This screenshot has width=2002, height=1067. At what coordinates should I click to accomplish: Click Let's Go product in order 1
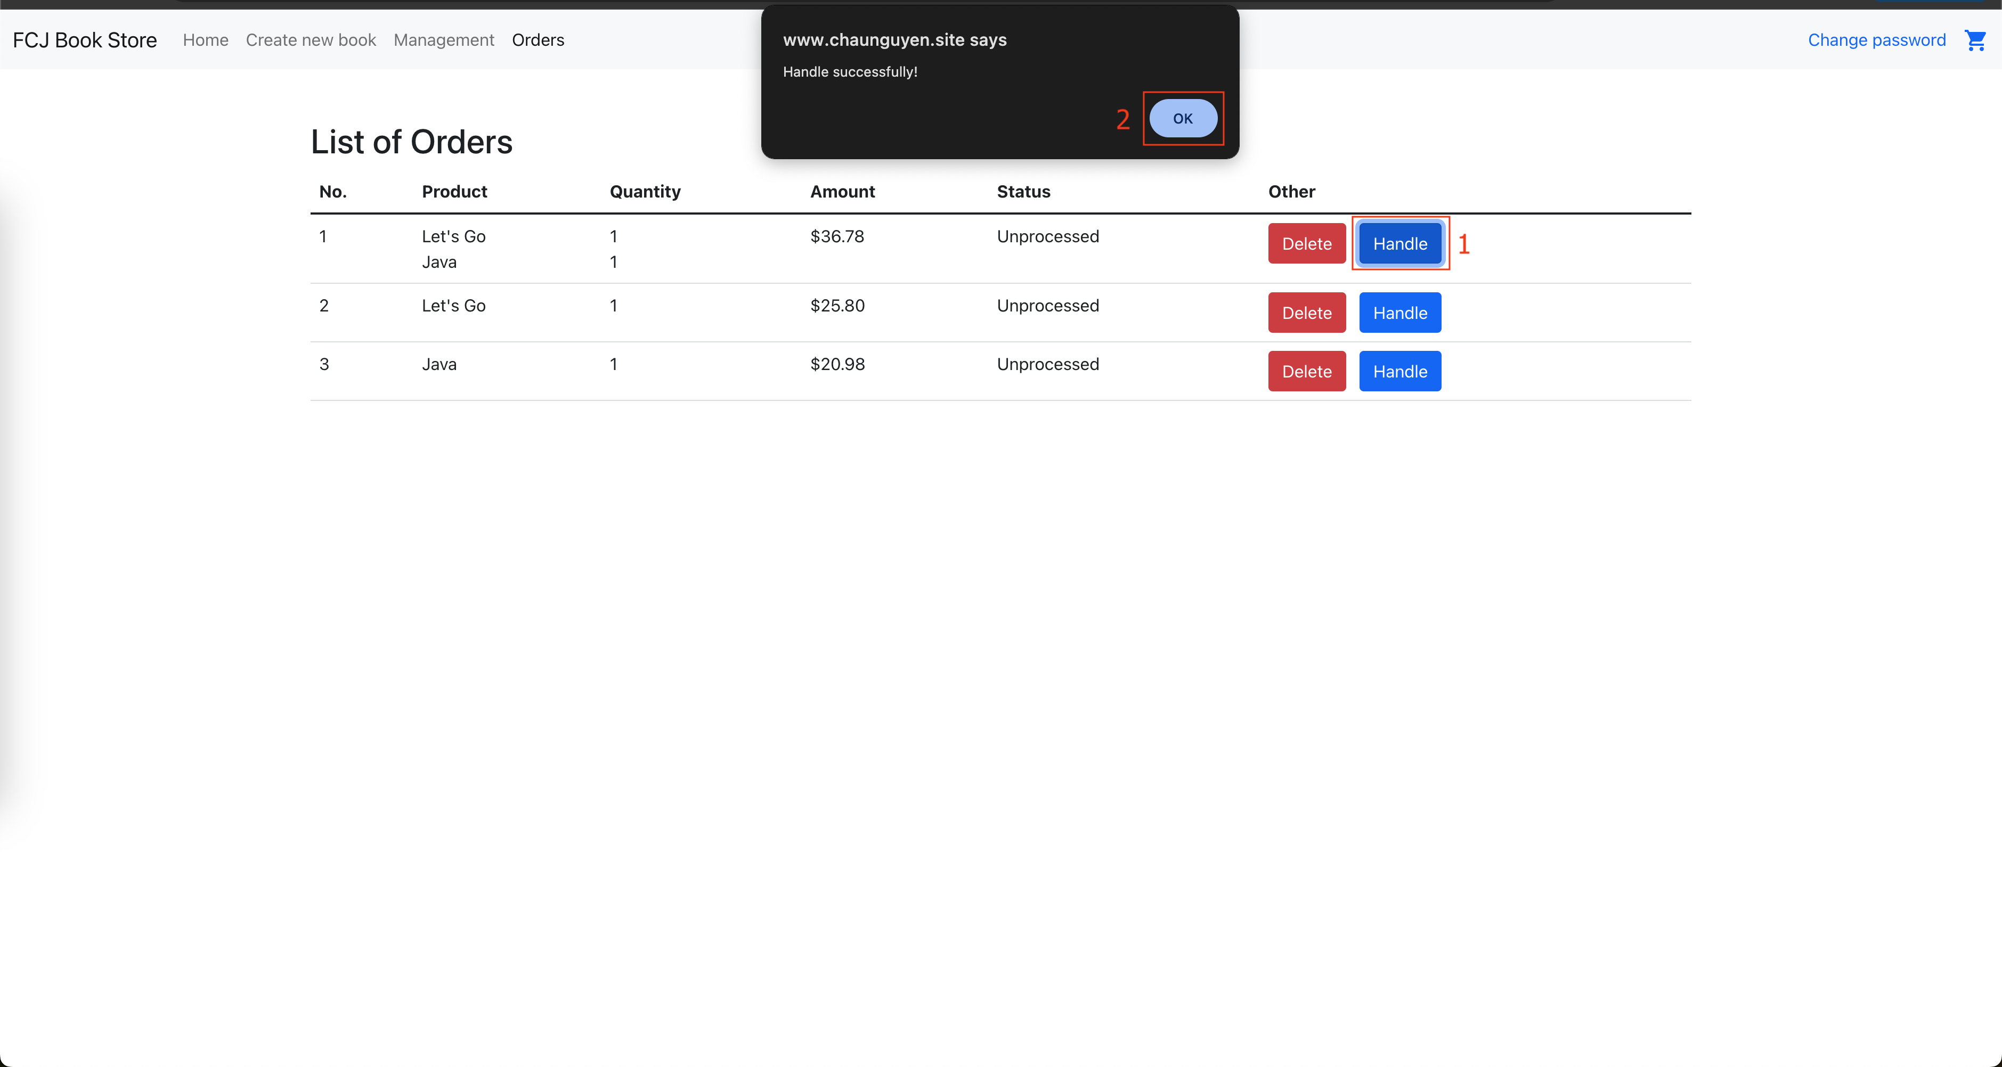pyautogui.click(x=454, y=236)
